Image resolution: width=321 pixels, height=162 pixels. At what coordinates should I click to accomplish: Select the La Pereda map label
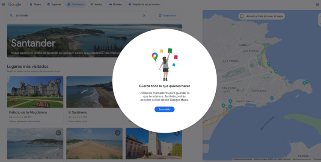pyautogui.click(x=232, y=61)
